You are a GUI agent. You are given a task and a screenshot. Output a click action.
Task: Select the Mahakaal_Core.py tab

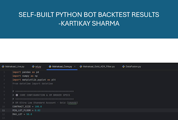(62, 67)
